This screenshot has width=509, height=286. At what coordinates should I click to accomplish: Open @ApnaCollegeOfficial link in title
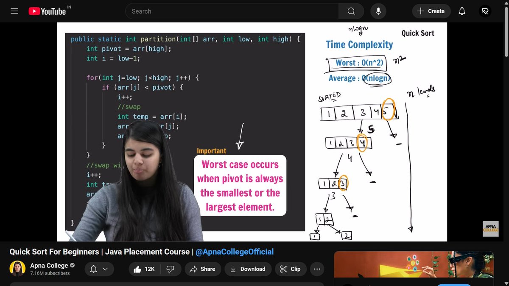235,252
